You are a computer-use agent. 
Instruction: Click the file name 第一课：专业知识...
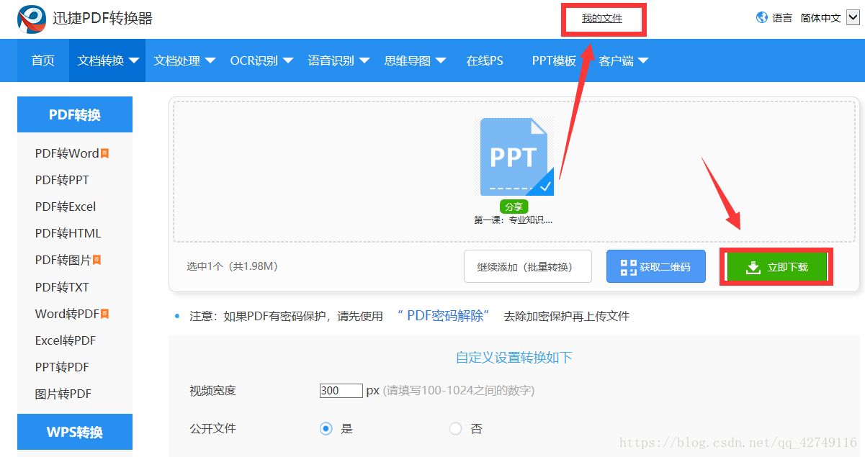[x=514, y=220]
